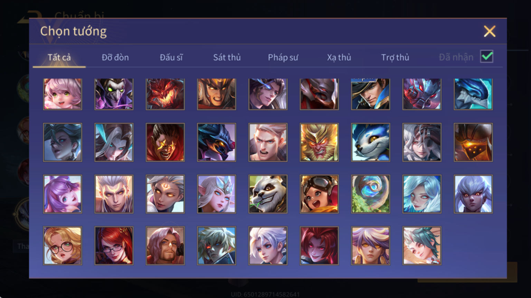
Task: Open the Sát thủ tab
Action: (x=227, y=57)
